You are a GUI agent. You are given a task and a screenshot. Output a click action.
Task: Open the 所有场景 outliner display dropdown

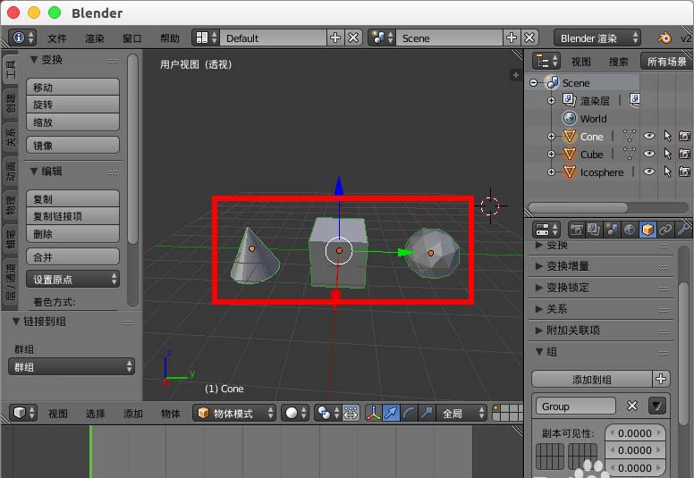point(666,62)
